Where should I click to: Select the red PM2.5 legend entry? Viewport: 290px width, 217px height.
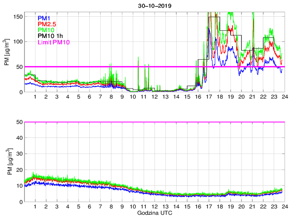pyautogui.click(x=48, y=24)
